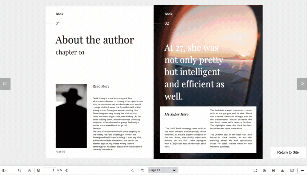The height and width of the screenshot is (175, 307).
Task: Jump to the previous page using double-chevron icon
Action: 29,170
